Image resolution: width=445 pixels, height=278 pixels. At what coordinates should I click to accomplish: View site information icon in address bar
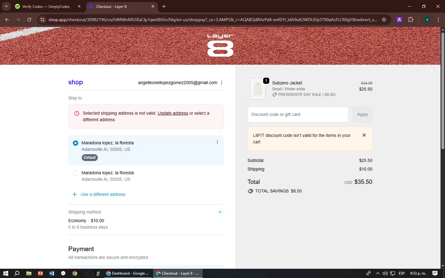[x=42, y=20]
